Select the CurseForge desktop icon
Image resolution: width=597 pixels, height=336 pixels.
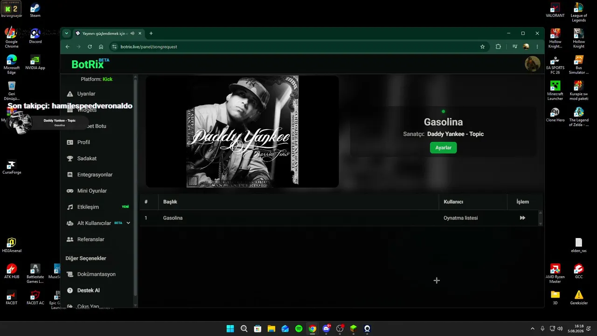pyautogui.click(x=12, y=168)
